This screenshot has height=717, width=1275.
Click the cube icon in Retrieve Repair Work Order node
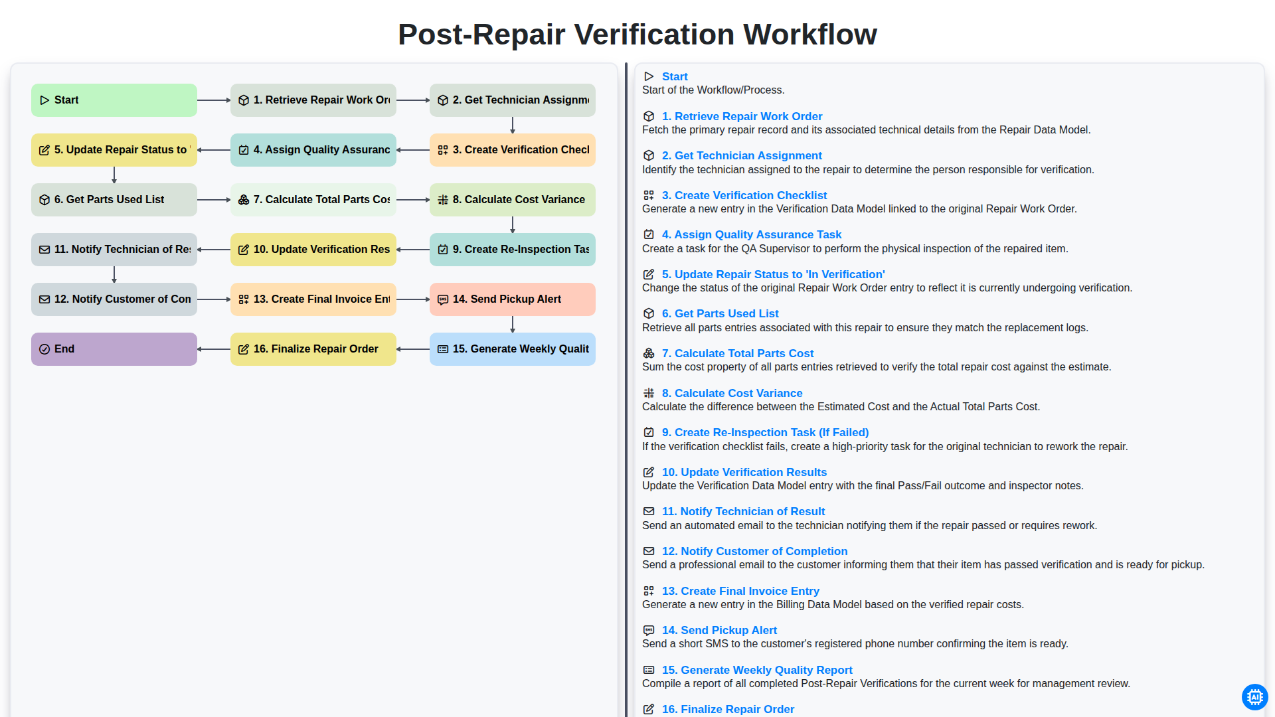point(244,100)
